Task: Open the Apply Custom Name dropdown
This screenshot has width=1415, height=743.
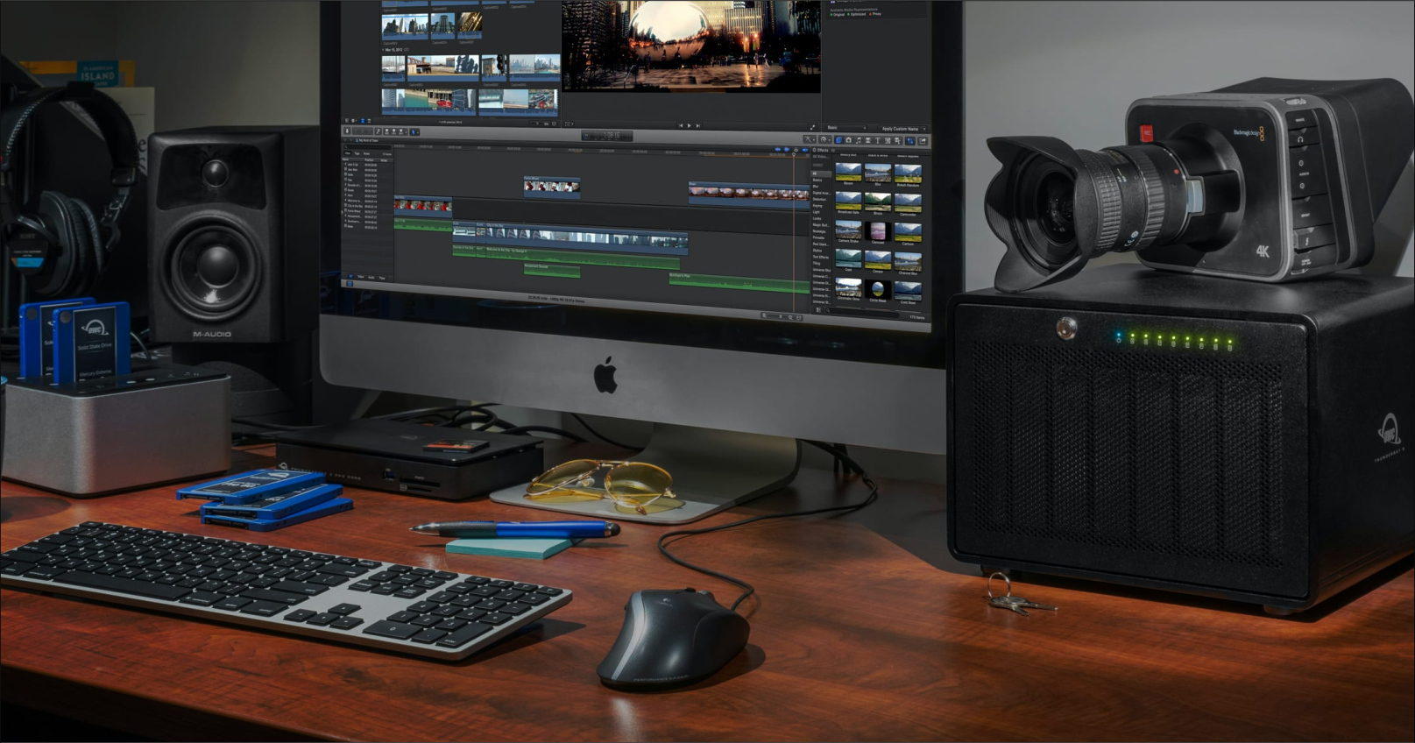Action: coord(902,129)
